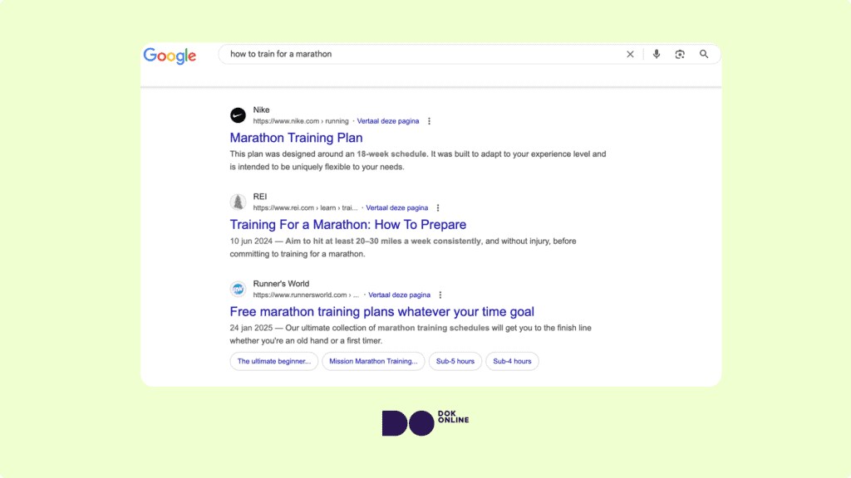This screenshot has width=851, height=478.
Task: Click the rei.com › learn URL
Action: click(305, 208)
